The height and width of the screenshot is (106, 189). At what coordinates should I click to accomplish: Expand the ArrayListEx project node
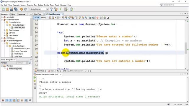tap(2, 17)
